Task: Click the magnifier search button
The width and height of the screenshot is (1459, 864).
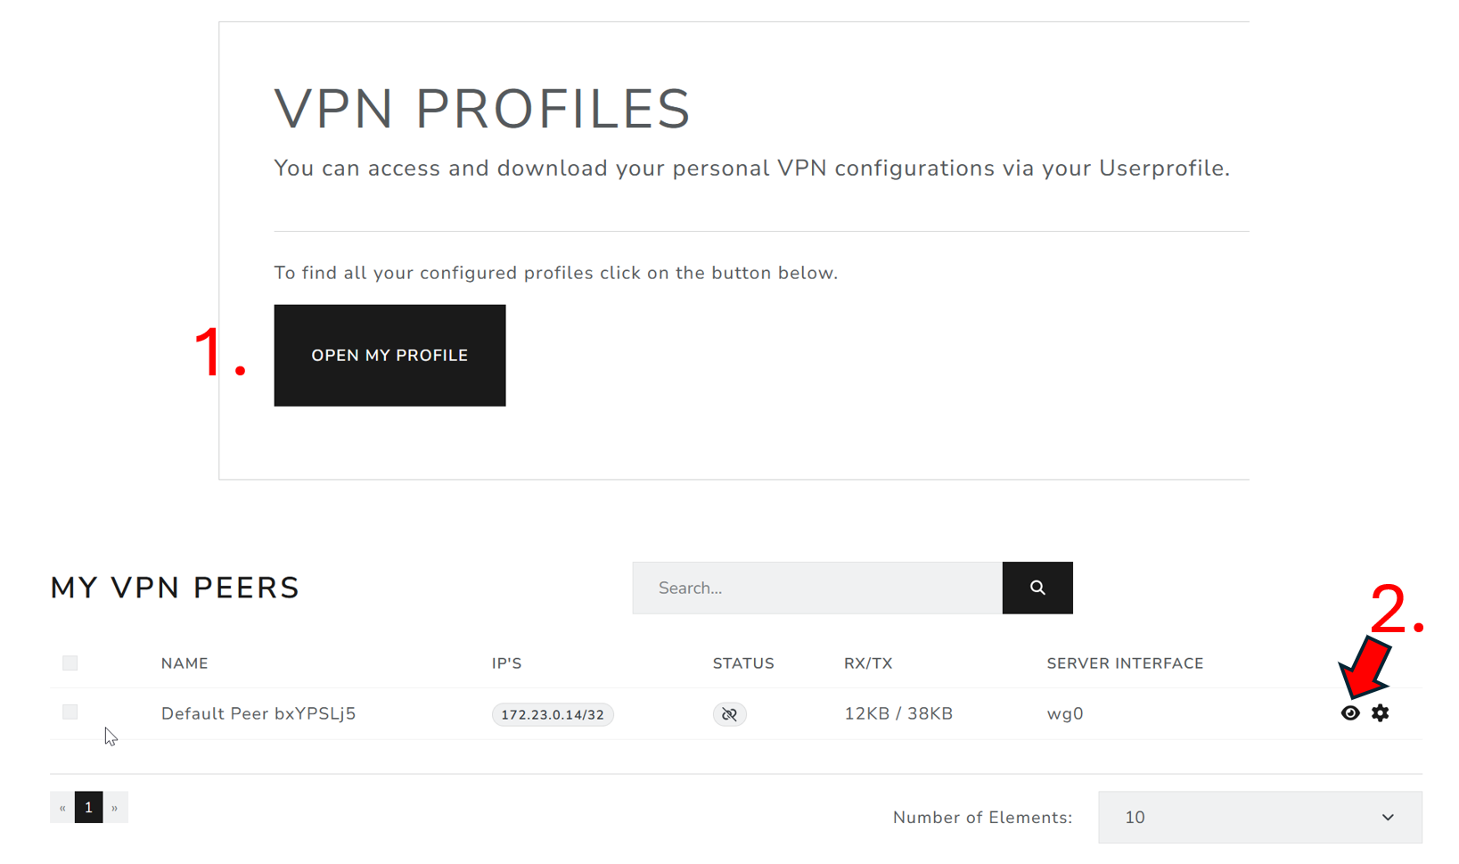Action: (x=1037, y=588)
